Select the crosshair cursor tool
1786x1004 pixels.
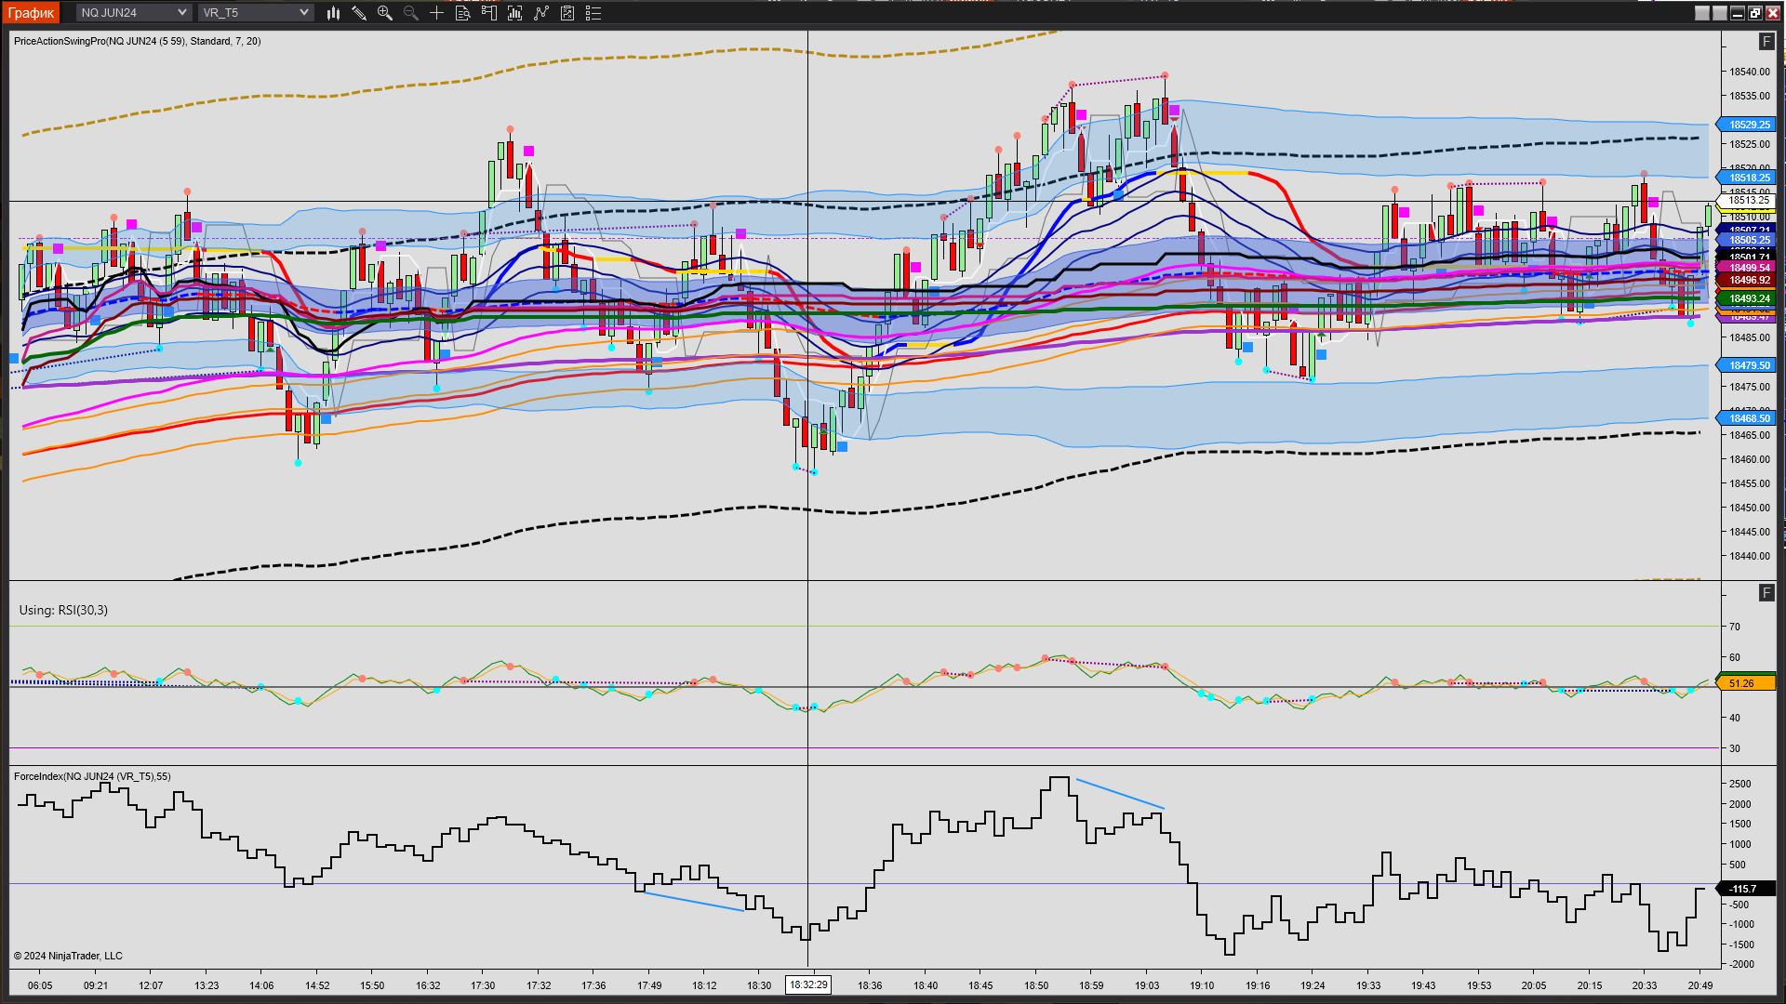pyautogui.click(x=436, y=13)
